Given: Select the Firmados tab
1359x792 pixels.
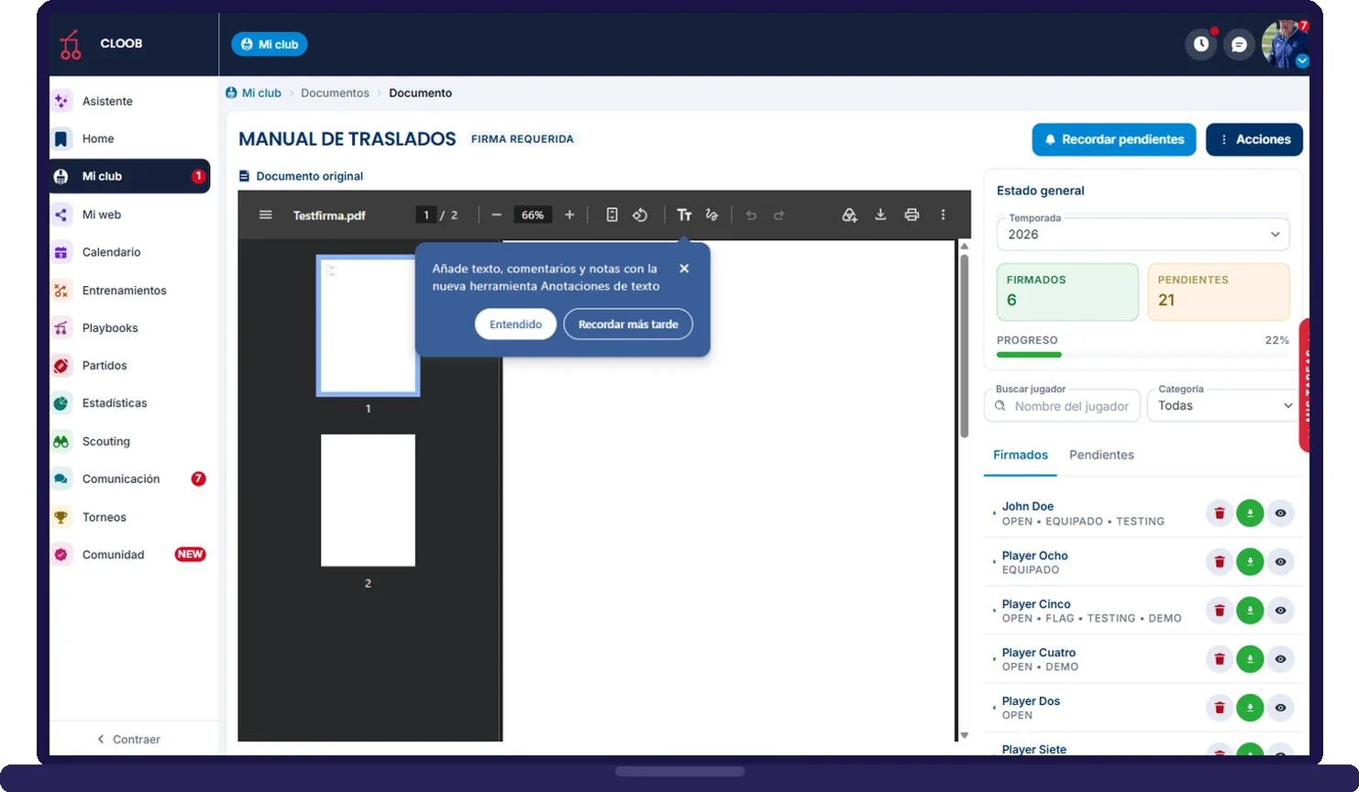Looking at the screenshot, I should coord(1021,455).
